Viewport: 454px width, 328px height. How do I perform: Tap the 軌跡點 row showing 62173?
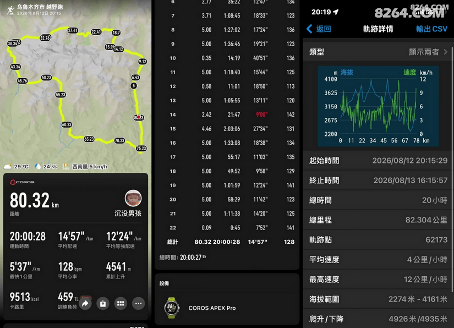click(x=378, y=240)
